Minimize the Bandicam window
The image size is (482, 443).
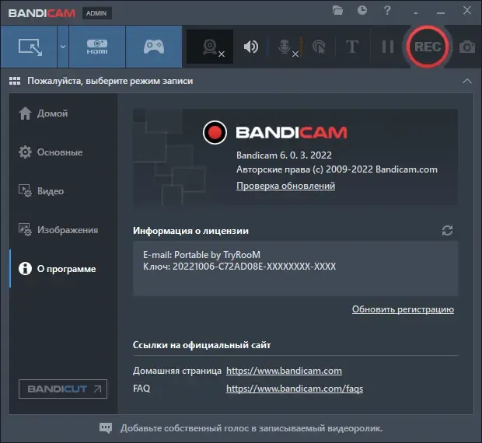(441, 13)
